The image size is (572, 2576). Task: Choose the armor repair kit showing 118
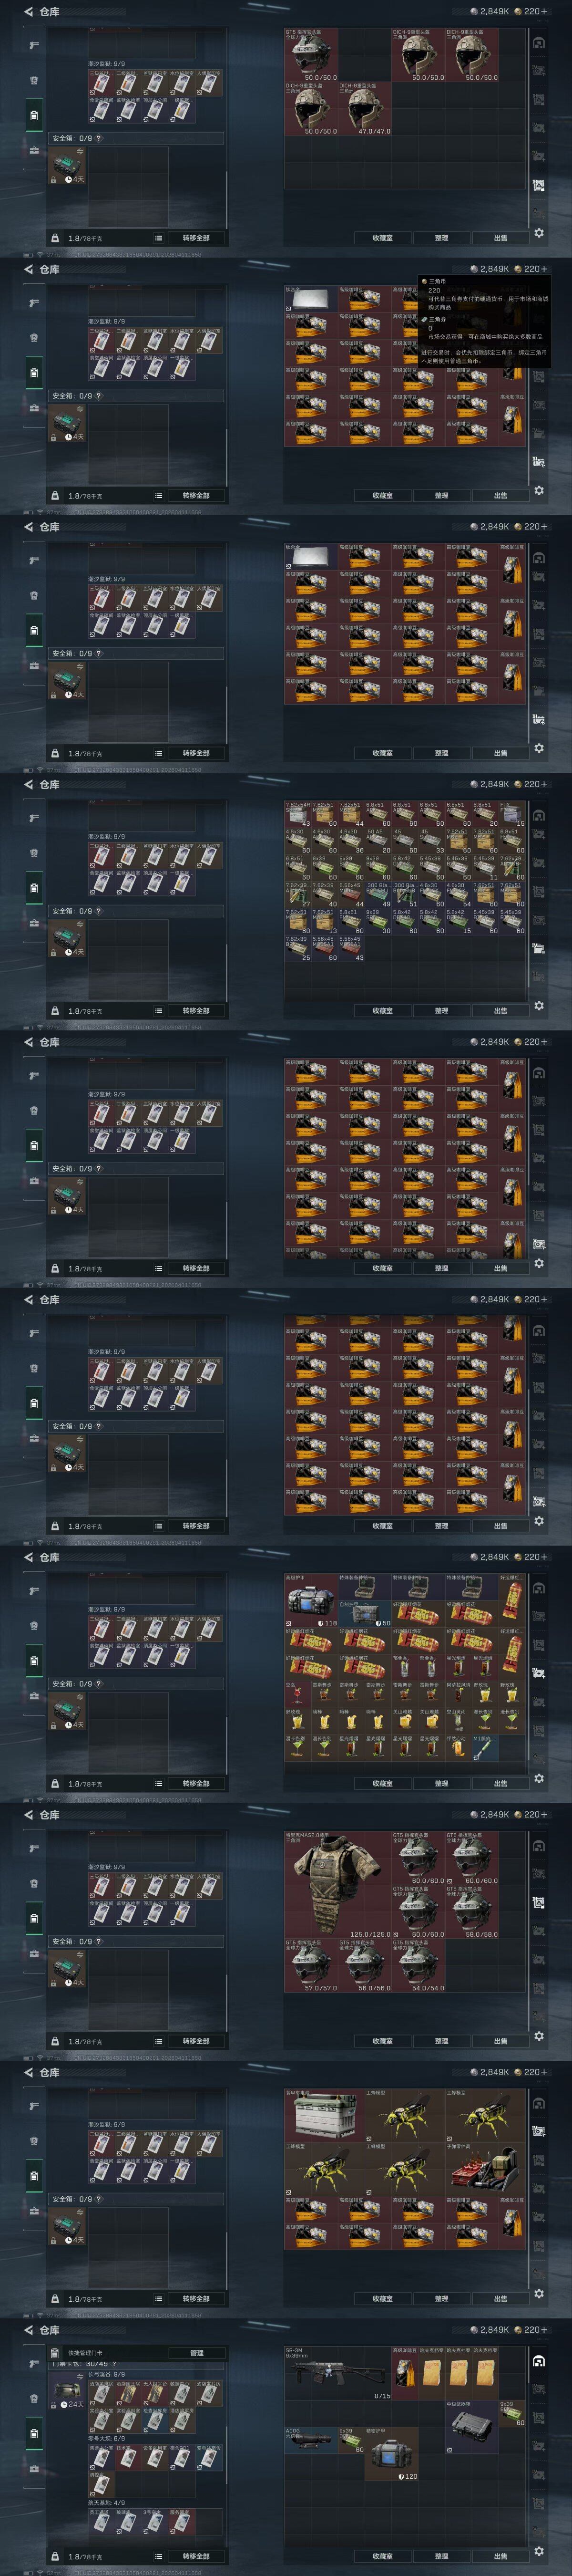click(311, 1601)
